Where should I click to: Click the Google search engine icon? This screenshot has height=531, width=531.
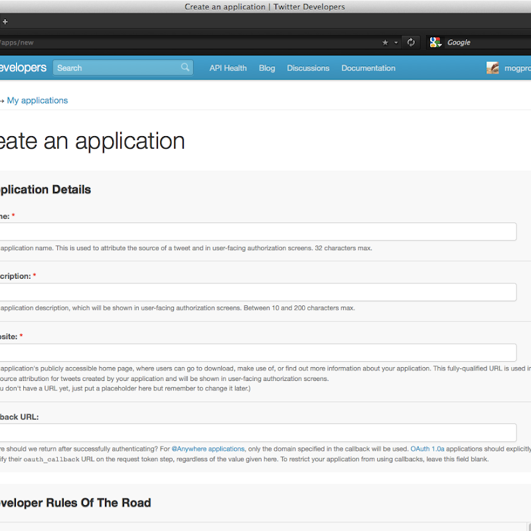click(x=435, y=42)
